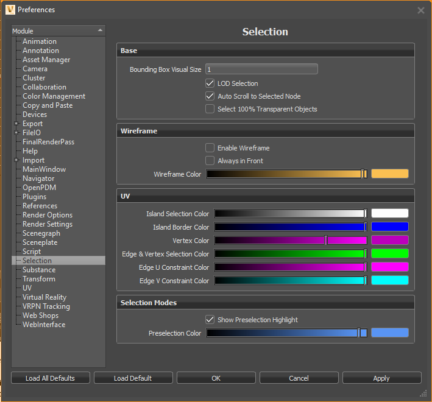Open the orange Wireframe Color swatch
The height and width of the screenshot is (402, 432).
tap(389, 174)
